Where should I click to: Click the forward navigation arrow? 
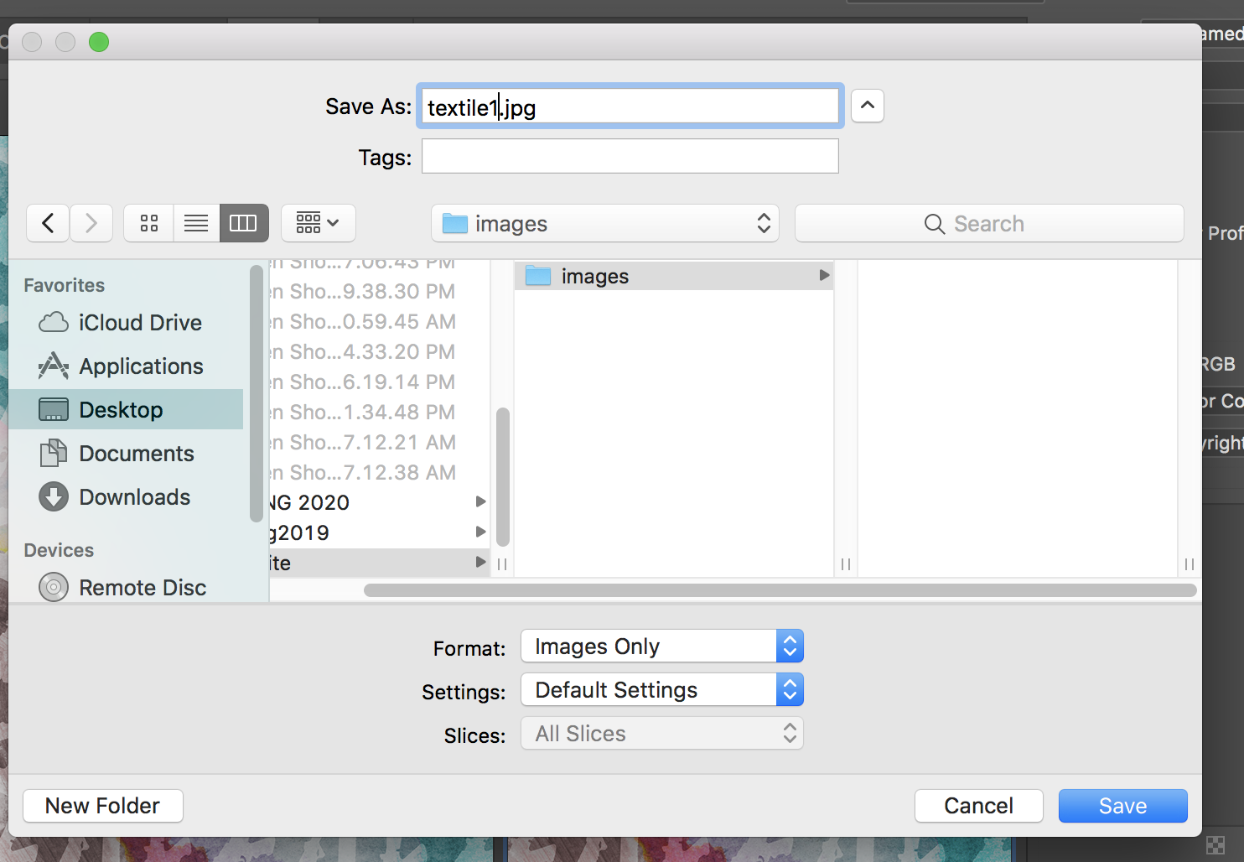pyautogui.click(x=91, y=223)
